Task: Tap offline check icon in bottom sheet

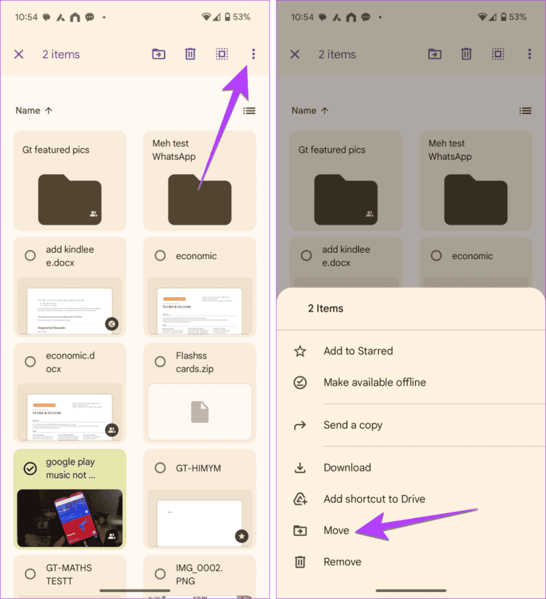Action: pyautogui.click(x=300, y=382)
